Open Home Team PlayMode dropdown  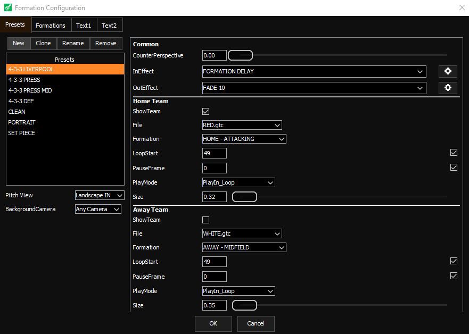(238, 182)
